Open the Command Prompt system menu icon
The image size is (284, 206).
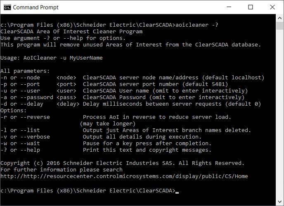click(7, 7)
